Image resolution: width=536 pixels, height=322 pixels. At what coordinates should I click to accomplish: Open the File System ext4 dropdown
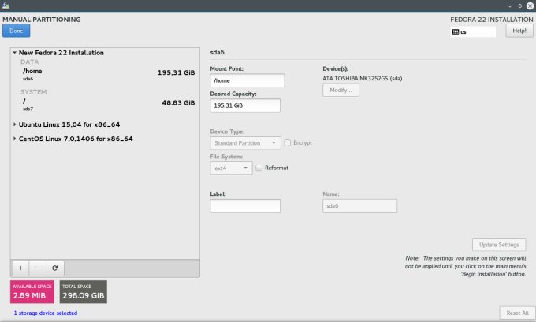coord(231,168)
